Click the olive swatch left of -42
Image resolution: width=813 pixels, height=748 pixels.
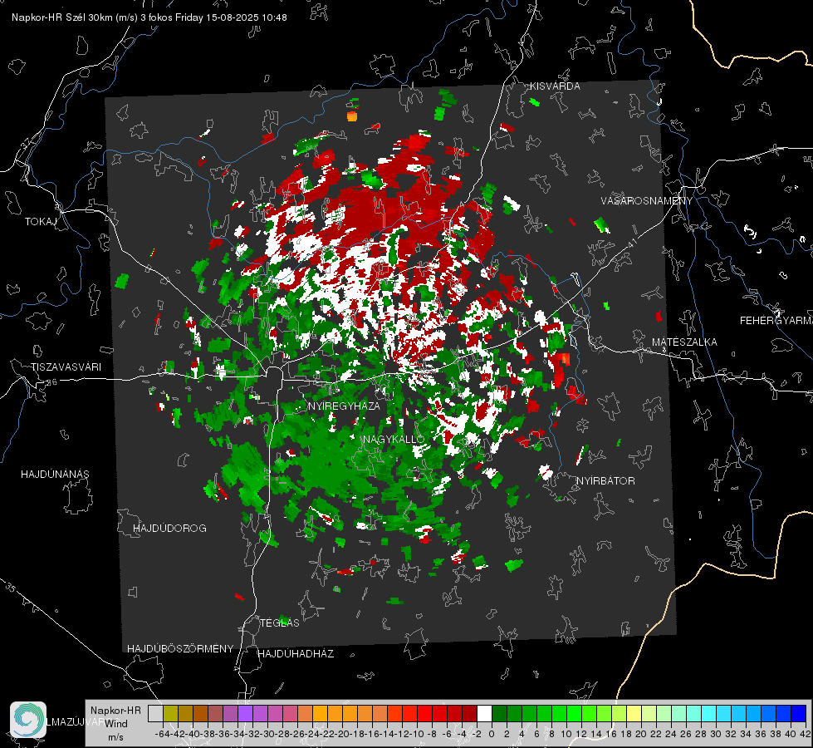click(170, 713)
